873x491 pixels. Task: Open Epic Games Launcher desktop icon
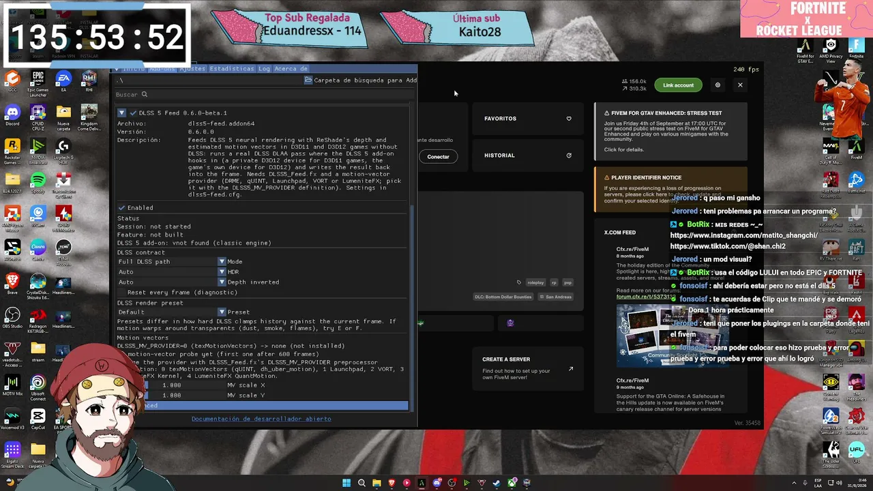click(38, 84)
